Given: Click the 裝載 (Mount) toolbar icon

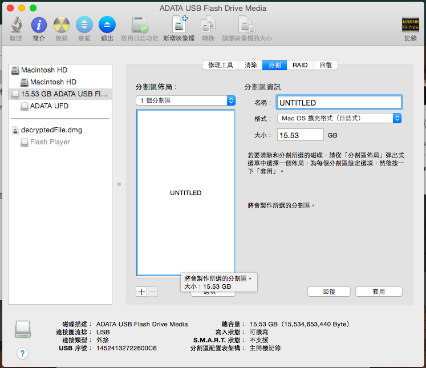Looking at the screenshot, I should [x=84, y=25].
